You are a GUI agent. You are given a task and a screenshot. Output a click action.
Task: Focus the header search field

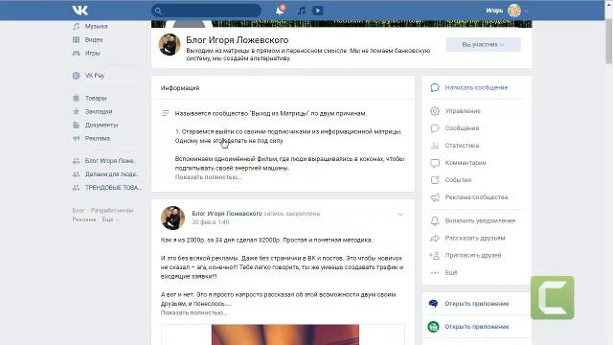(207, 11)
